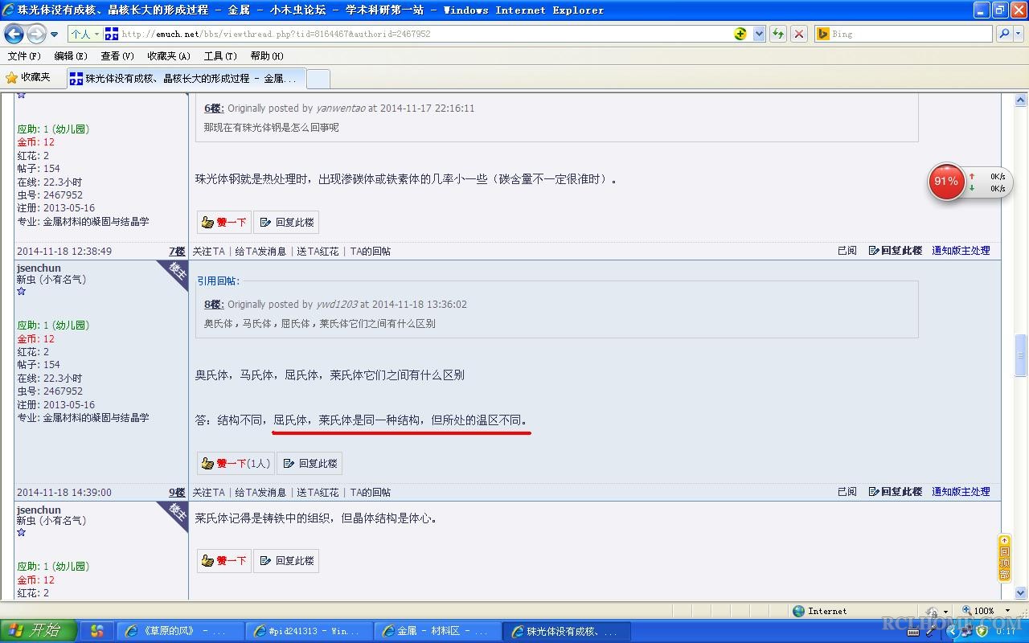
Task: Click the page scrollbar up arrow
Action: pos(1021,100)
